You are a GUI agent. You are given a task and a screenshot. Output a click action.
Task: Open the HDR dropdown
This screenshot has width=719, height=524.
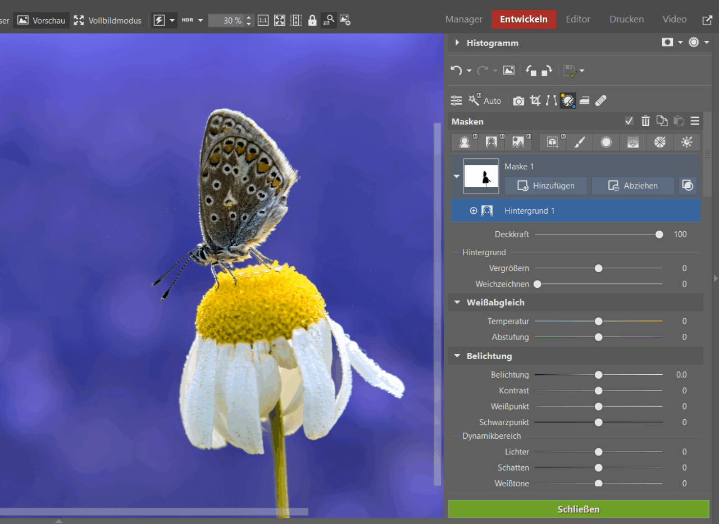point(201,20)
